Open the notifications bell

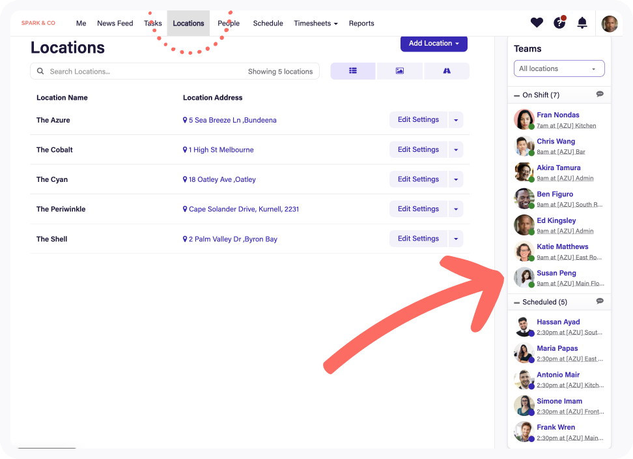pos(582,23)
